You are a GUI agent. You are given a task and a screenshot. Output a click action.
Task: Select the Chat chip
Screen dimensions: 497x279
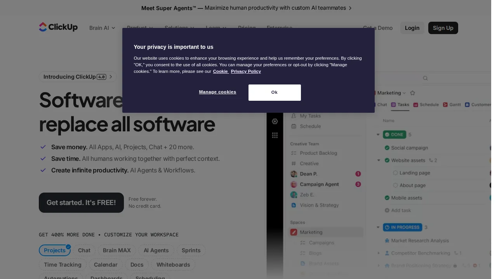point(84,250)
